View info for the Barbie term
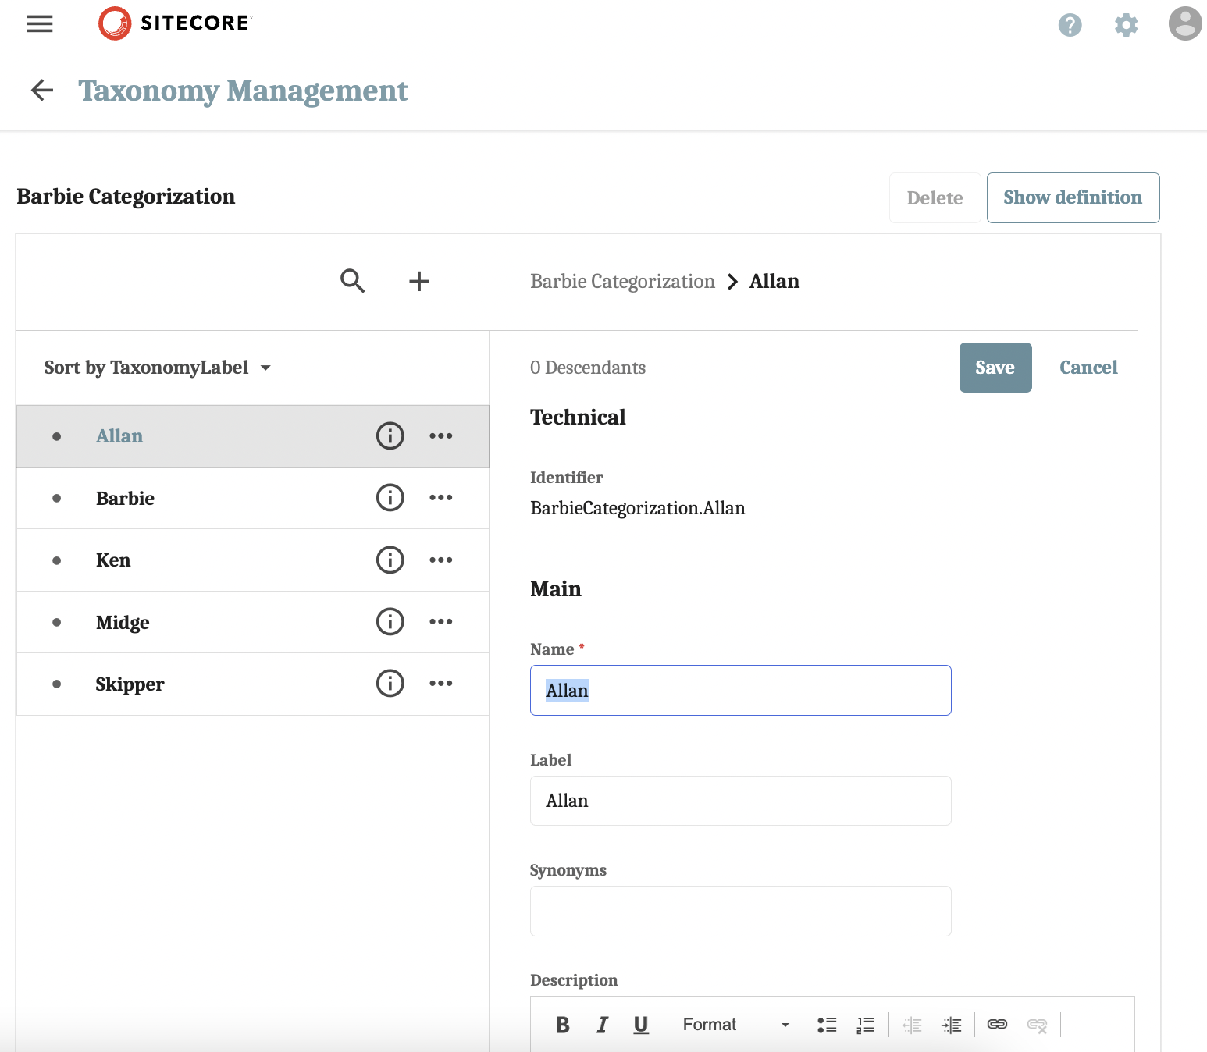Image resolution: width=1207 pixels, height=1052 pixels. 390,497
